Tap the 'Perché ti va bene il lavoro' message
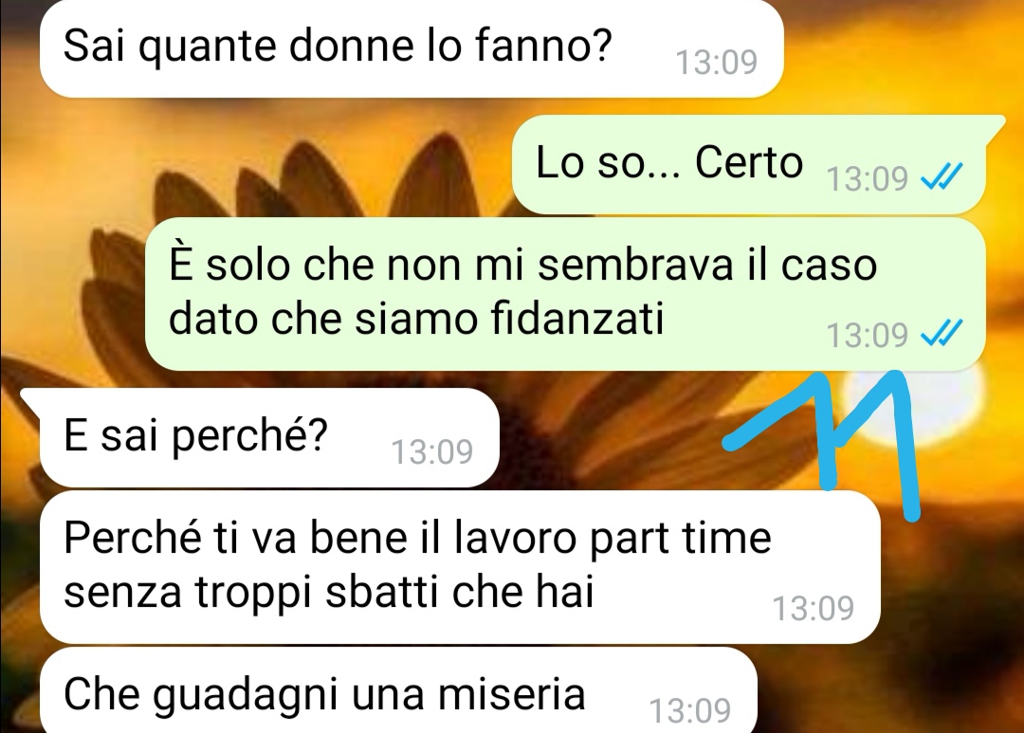The width and height of the screenshot is (1024, 733). point(460,567)
